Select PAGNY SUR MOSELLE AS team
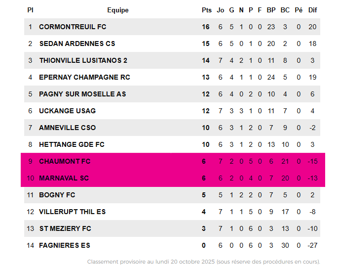Screen dimensions: 337x269 click(82, 94)
